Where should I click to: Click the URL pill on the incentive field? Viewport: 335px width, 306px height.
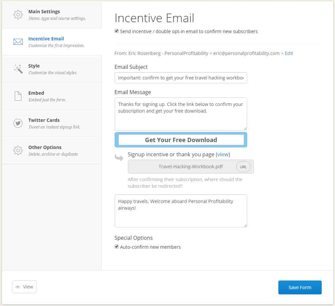(x=243, y=167)
